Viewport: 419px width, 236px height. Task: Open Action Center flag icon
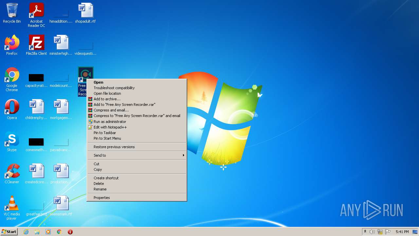[x=388, y=232]
